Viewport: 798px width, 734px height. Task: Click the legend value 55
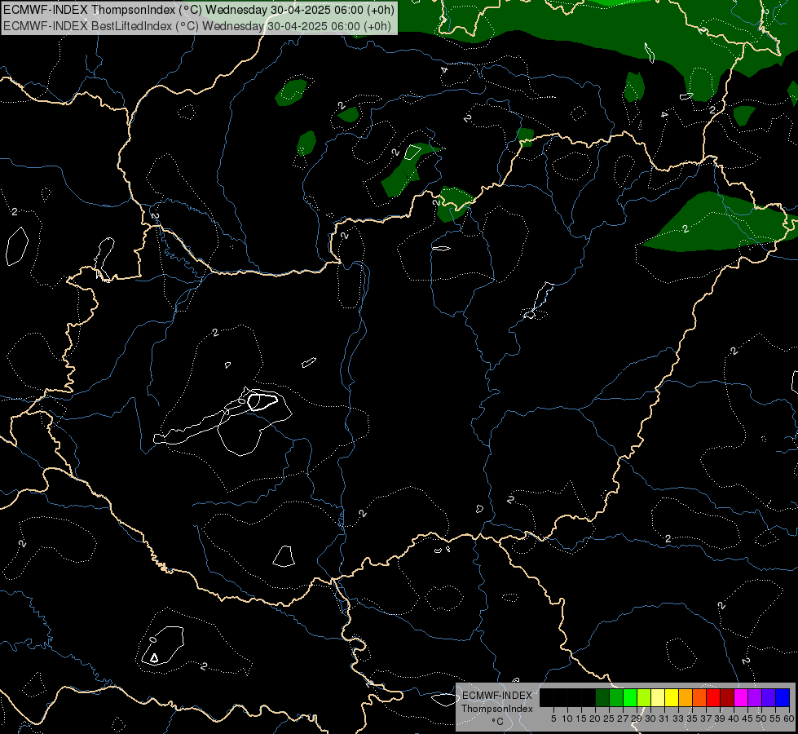pos(774,719)
